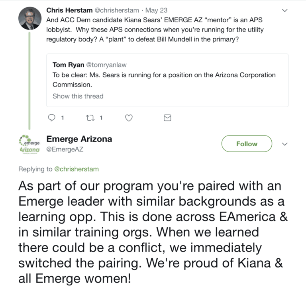The width and height of the screenshot is (306, 291).
Task: Open Chris Herstam's profile picture
Action: click(30, 18)
